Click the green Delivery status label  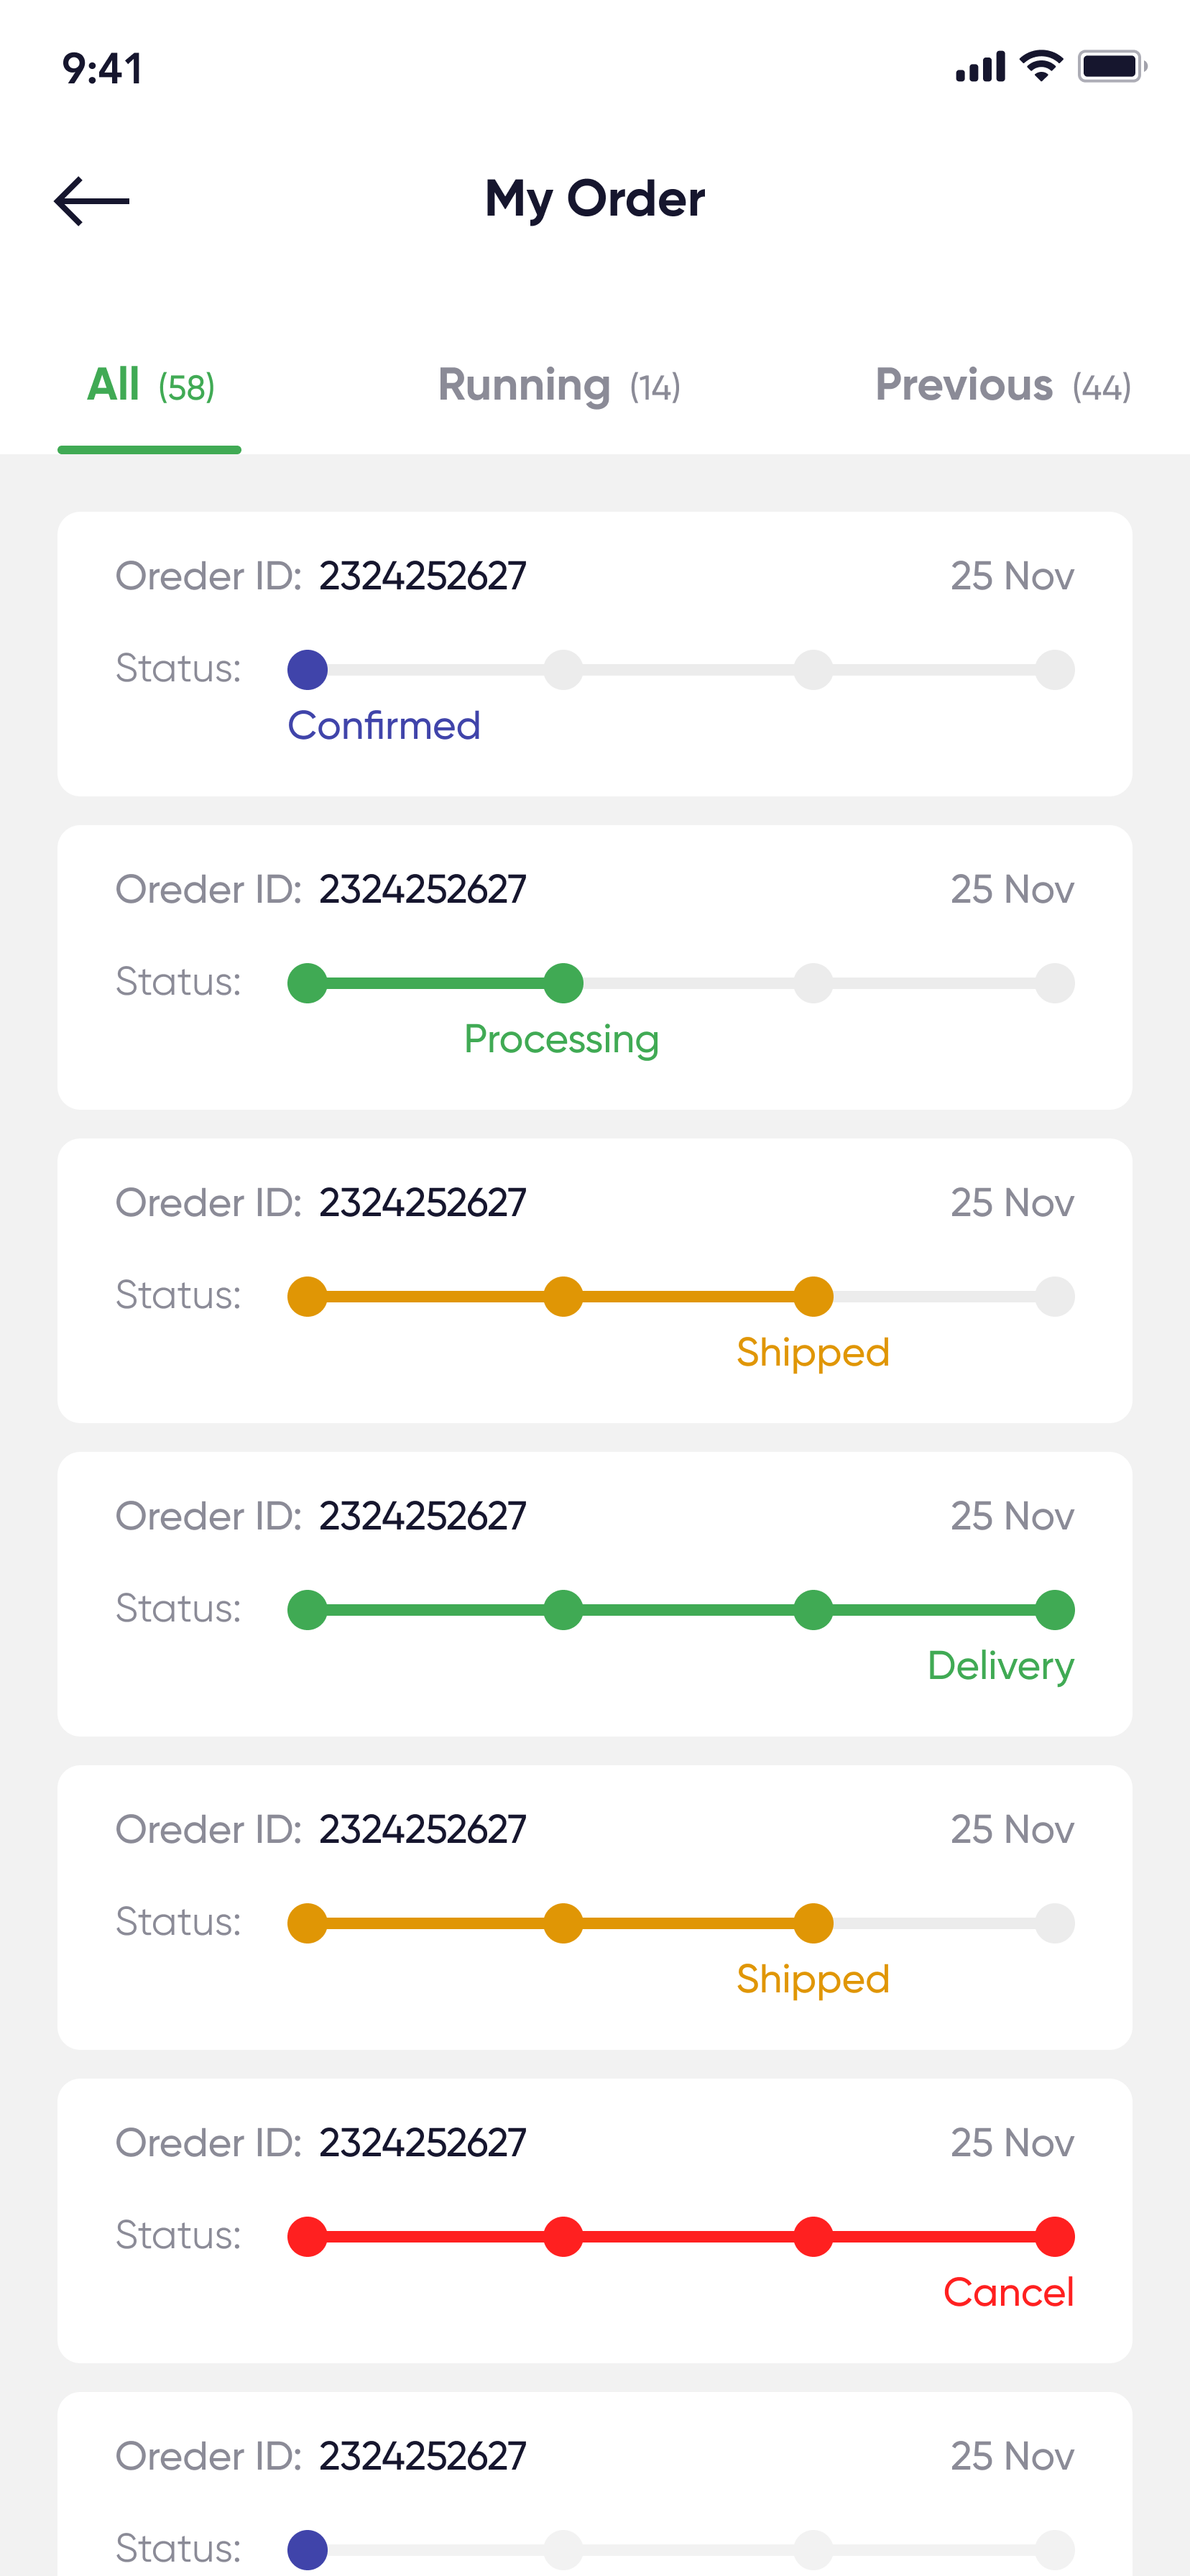pyautogui.click(x=1000, y=1666)
